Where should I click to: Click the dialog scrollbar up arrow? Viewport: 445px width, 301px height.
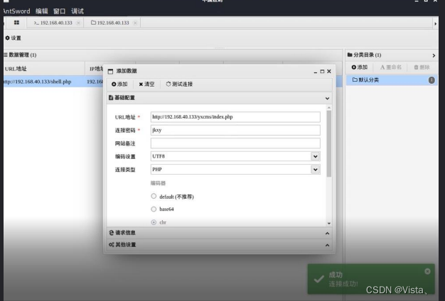[x=329, y=108]
